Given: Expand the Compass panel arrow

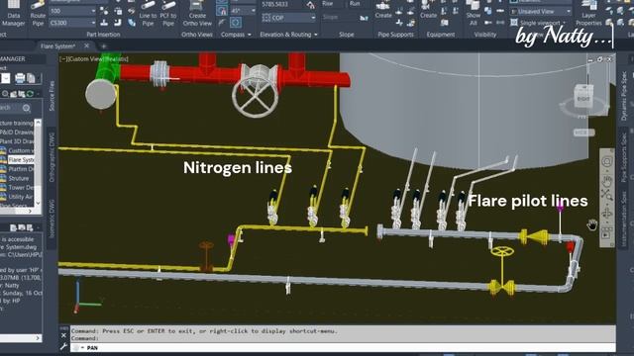Looking at the screenshot, I should [x=249, y=35].
